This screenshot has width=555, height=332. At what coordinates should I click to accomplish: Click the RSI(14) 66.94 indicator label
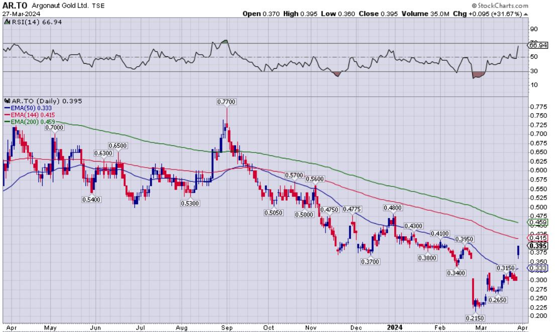[37, 22]
